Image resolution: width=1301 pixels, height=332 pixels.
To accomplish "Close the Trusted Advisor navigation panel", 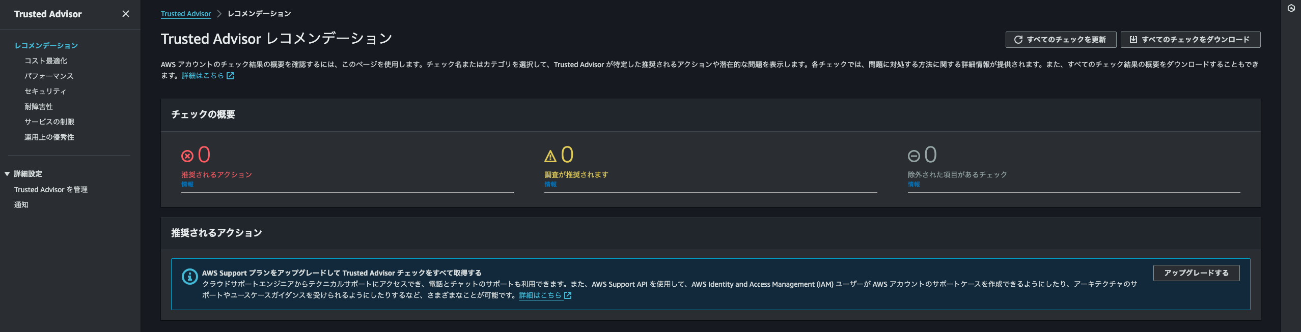I will 126,14.
